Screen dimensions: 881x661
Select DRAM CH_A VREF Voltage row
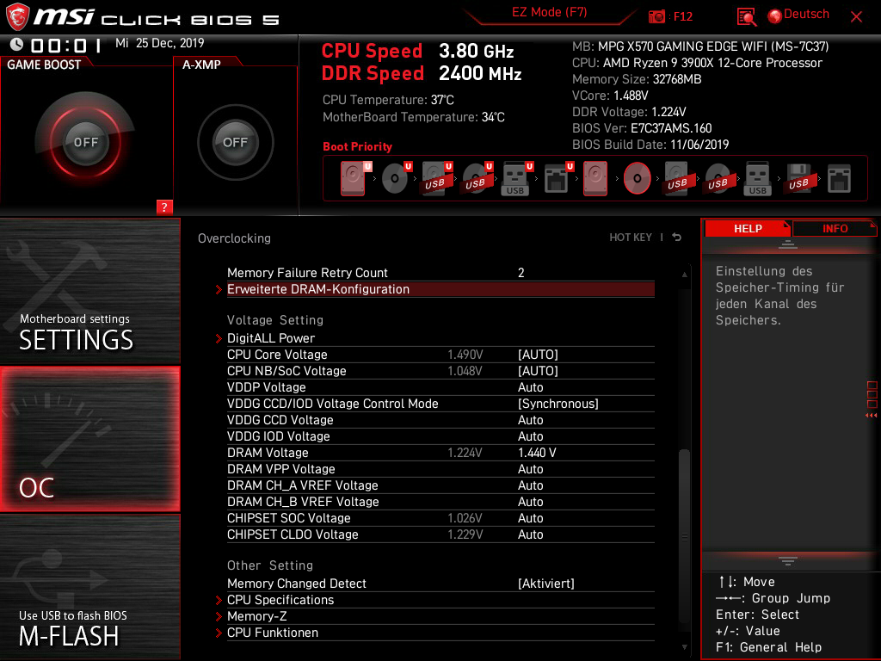point(440,485)
